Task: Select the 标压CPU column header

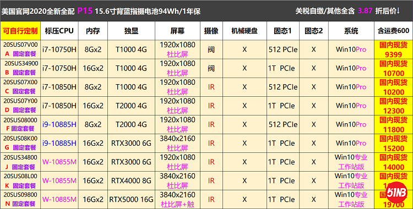Action: coord(59,31)
